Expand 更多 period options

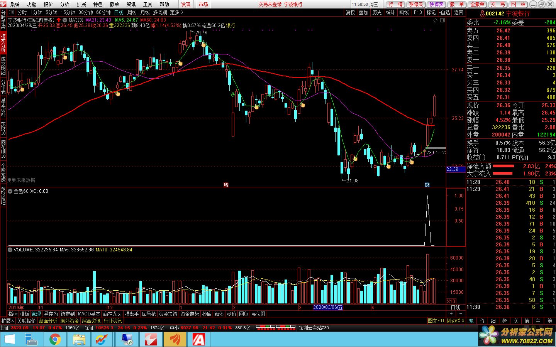coord(176,12)
